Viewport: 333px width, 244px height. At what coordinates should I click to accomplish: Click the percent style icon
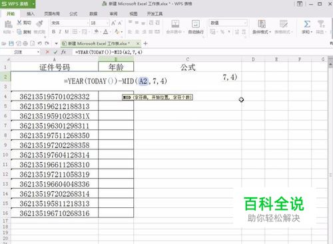pyautogui.click(x=222, y=32)
